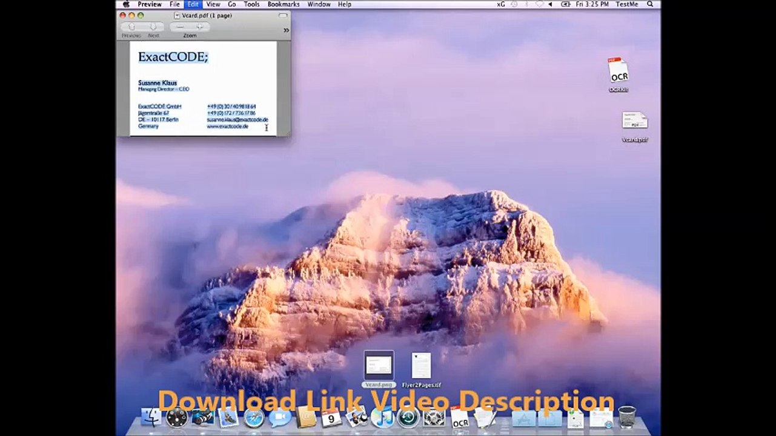Image resolution: width=776 pixels, height=436 pixels.
Task: Open the Applications folder stack in Dock
Action: click(524, 417)
